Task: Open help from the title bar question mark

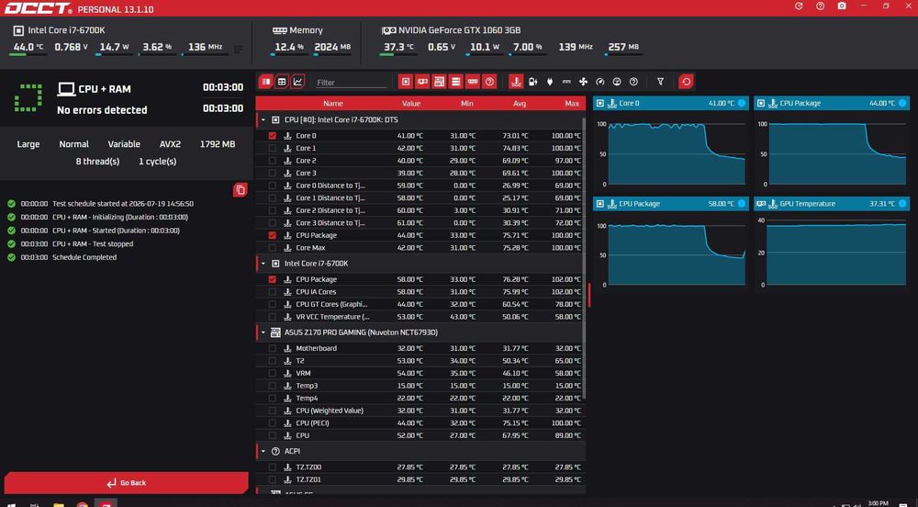Action: [820, 6]
